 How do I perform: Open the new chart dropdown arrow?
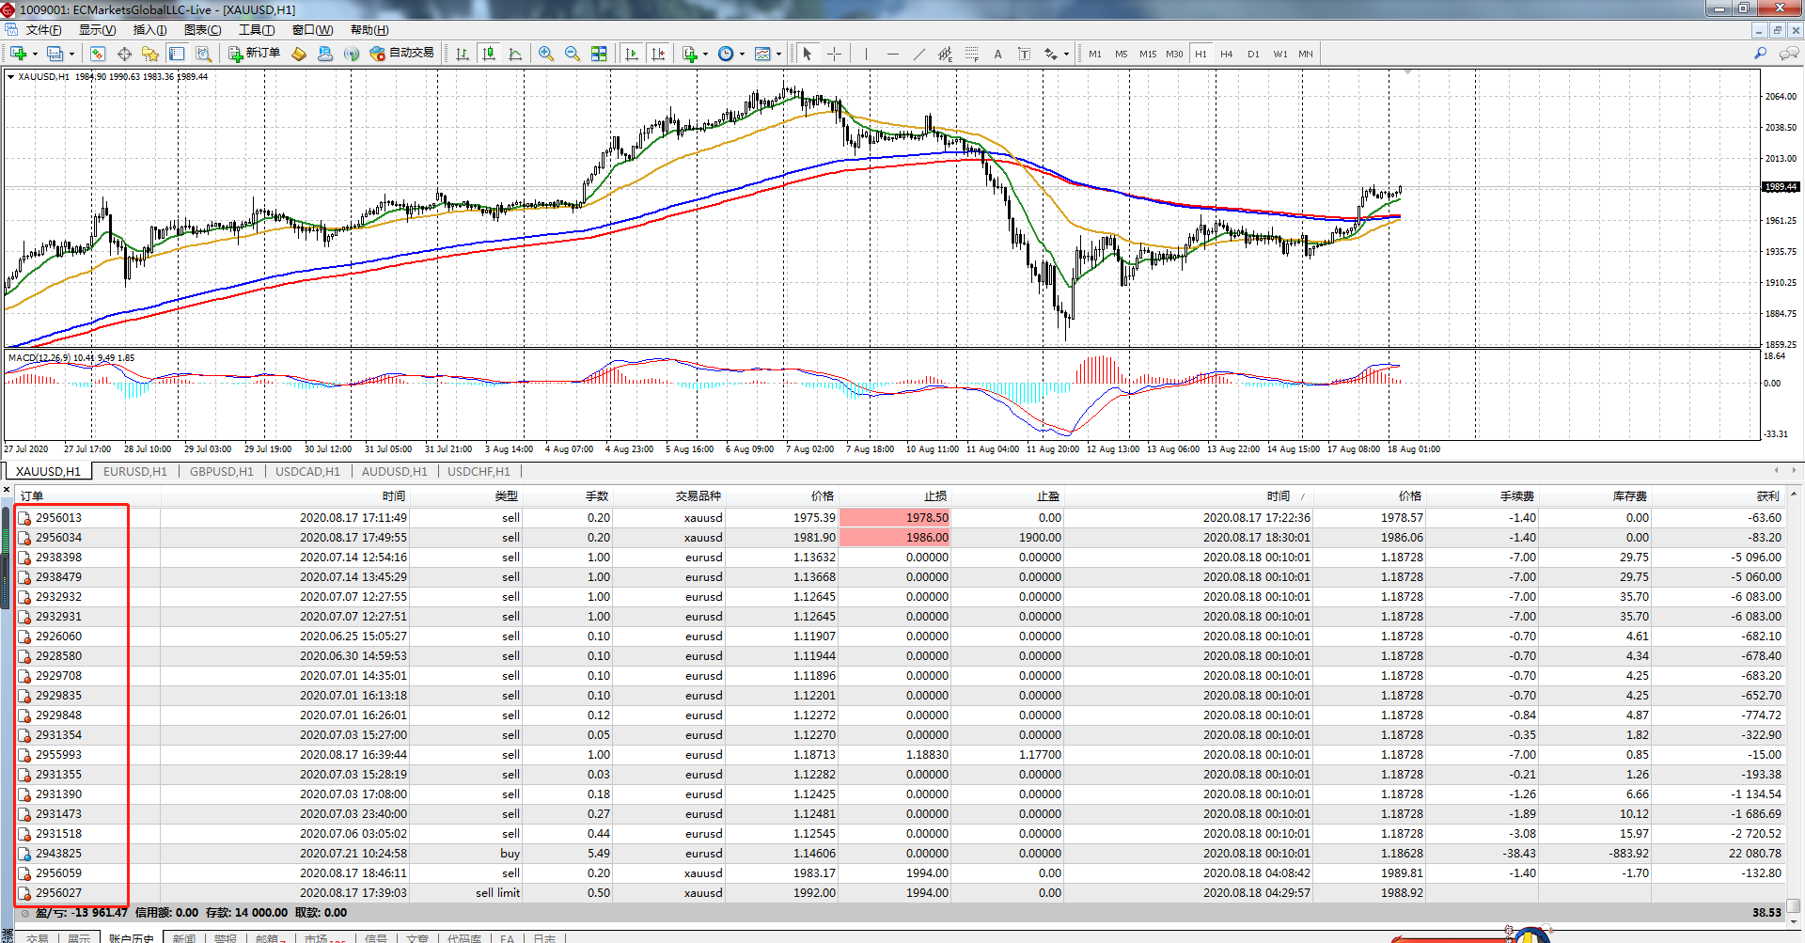coord(34,54)
